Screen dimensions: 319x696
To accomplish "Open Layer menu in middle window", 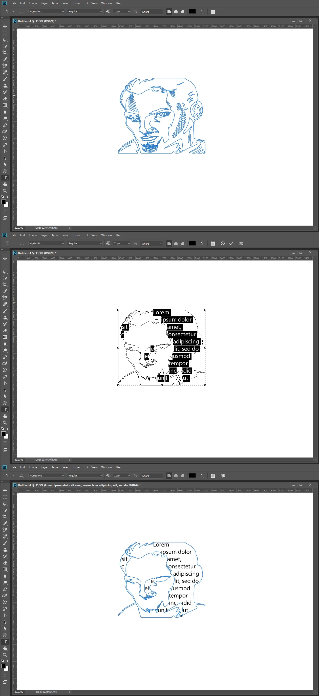I will (x=44, y=235).
